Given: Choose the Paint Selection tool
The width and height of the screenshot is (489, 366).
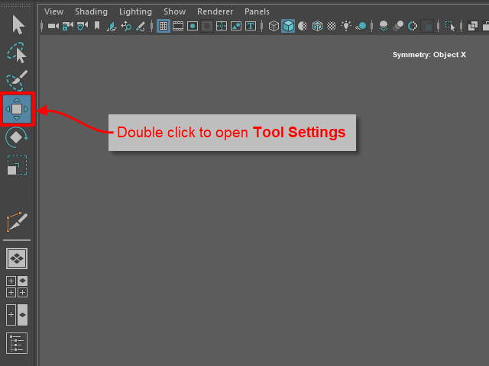Looking at the screenshot, I should (17, 81).
